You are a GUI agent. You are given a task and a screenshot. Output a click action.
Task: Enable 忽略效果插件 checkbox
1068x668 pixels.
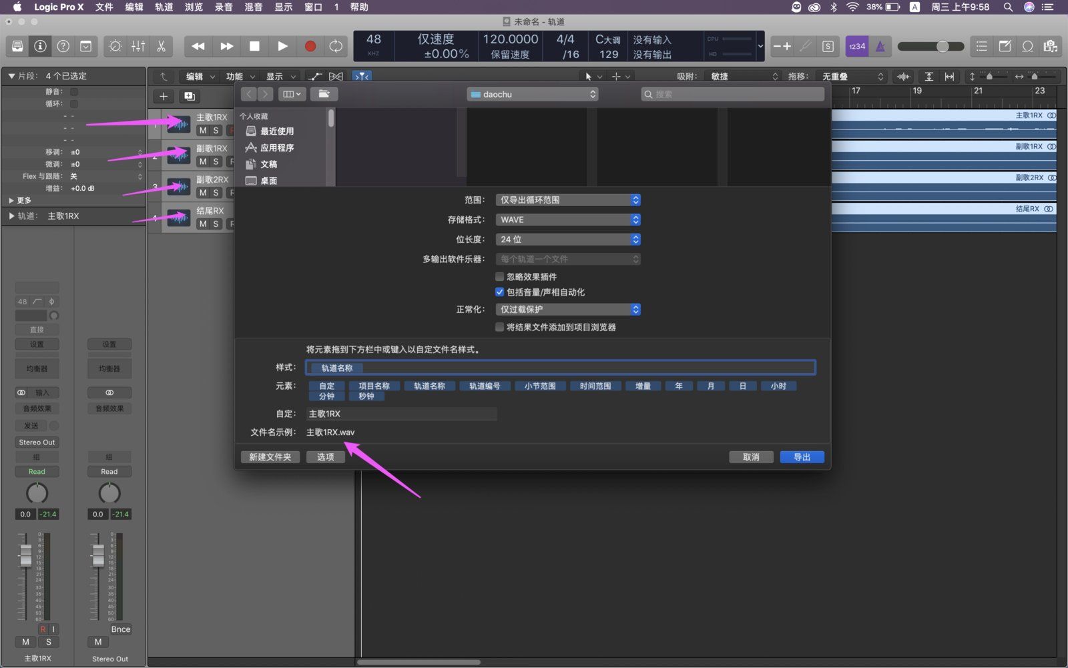coord(499,276)
